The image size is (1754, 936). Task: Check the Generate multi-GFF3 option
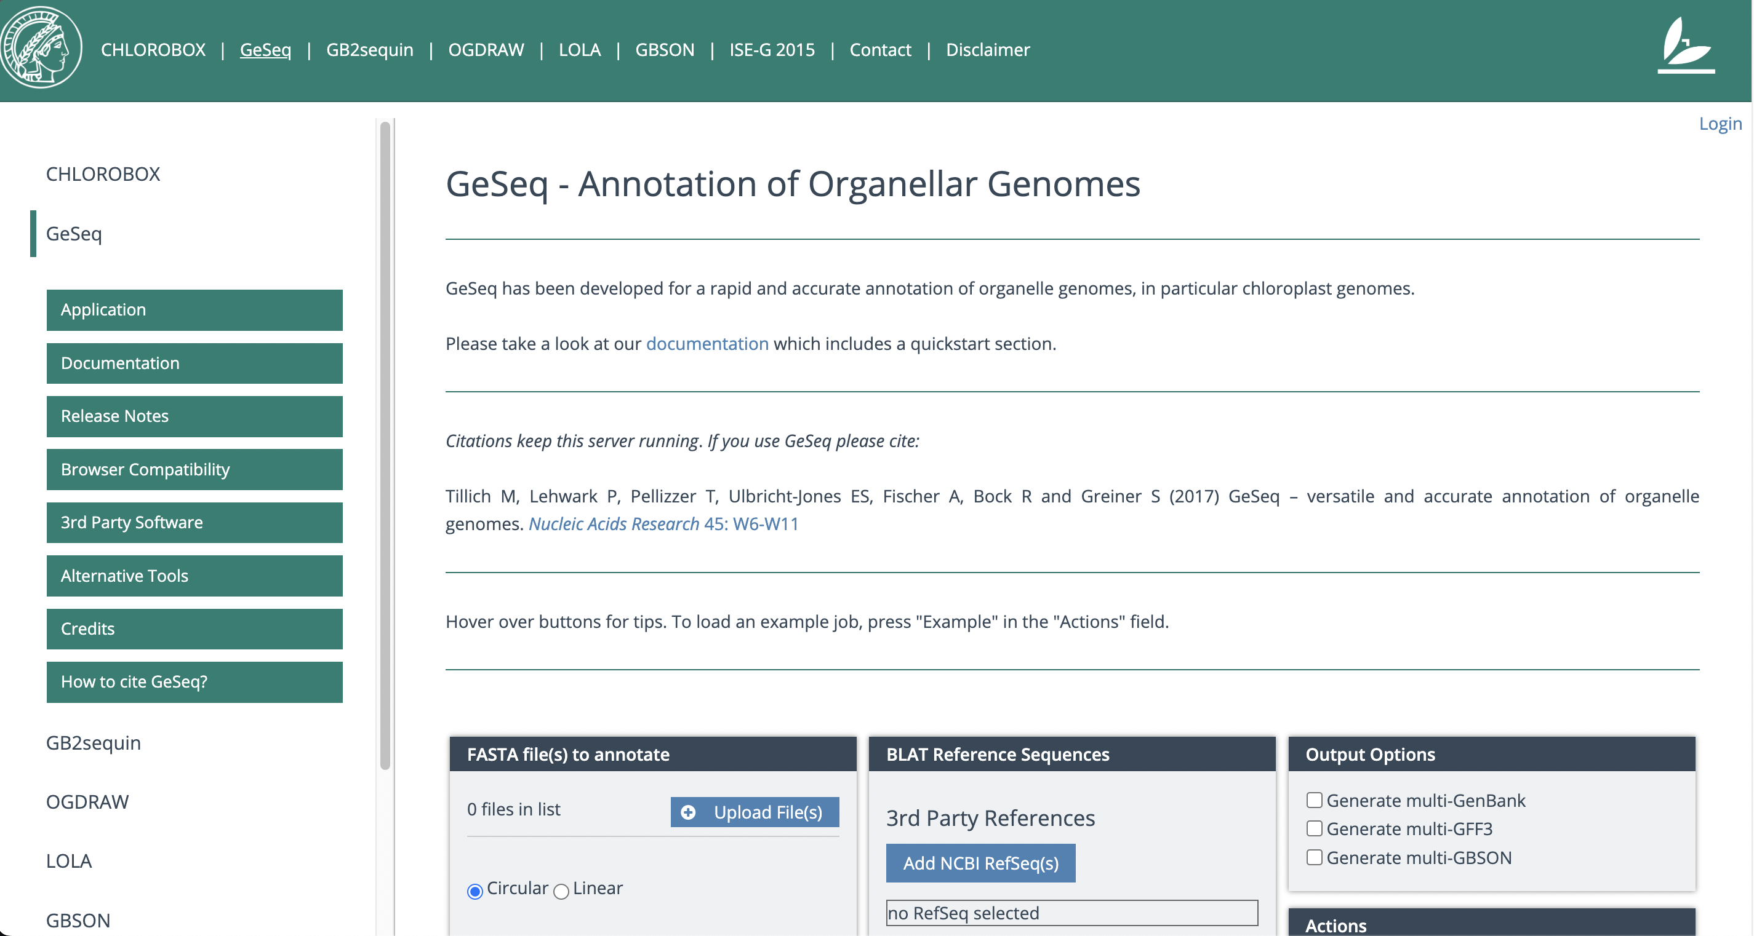pos(1314,828)
